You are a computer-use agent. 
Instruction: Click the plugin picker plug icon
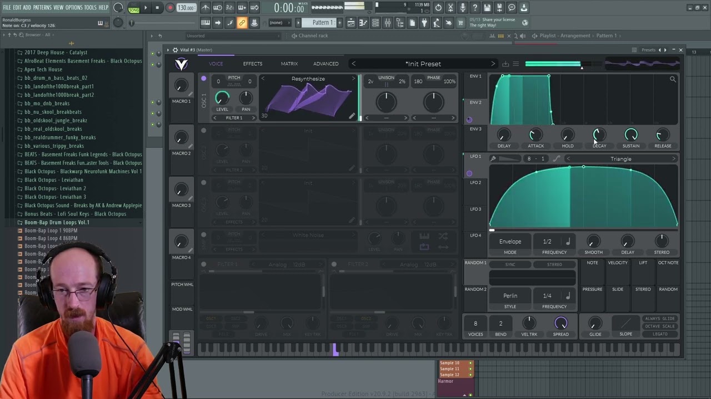click(x=424, y=23)
